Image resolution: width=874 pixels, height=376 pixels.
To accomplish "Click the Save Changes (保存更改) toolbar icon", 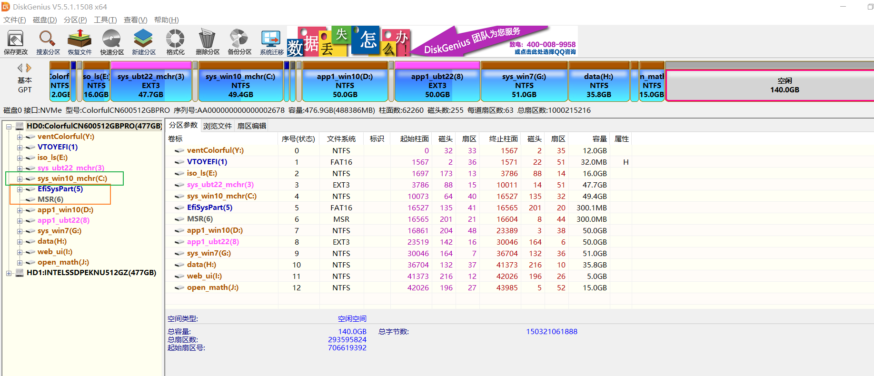I will [x=16, y=42].
